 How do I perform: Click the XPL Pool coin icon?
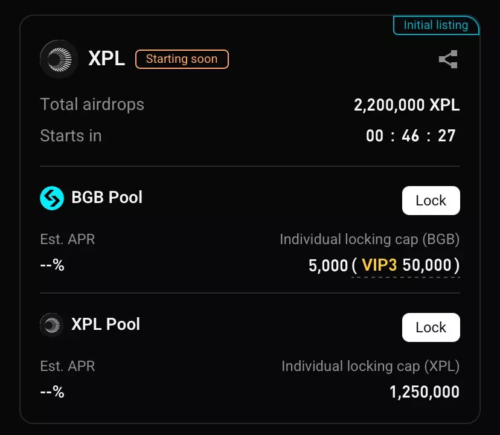click(x=52, y=324)
